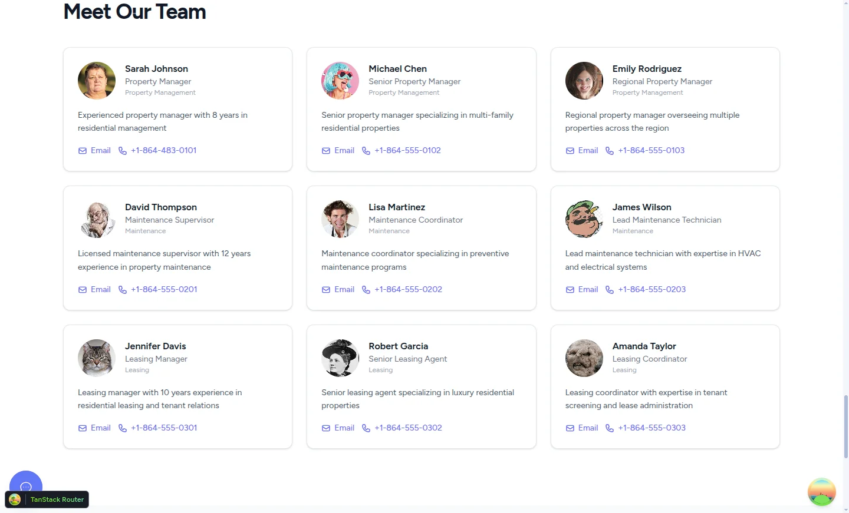
Task: Click David Thompson's avatar image
Action: tap(97, 219)
